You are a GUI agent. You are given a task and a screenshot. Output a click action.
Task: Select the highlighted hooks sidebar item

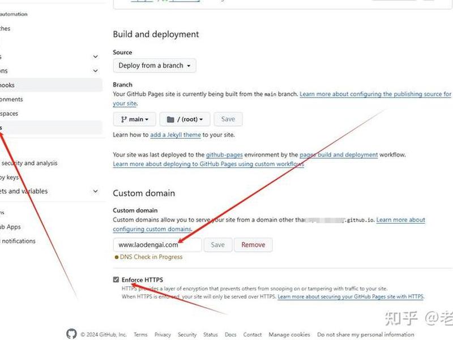[50, 85]
